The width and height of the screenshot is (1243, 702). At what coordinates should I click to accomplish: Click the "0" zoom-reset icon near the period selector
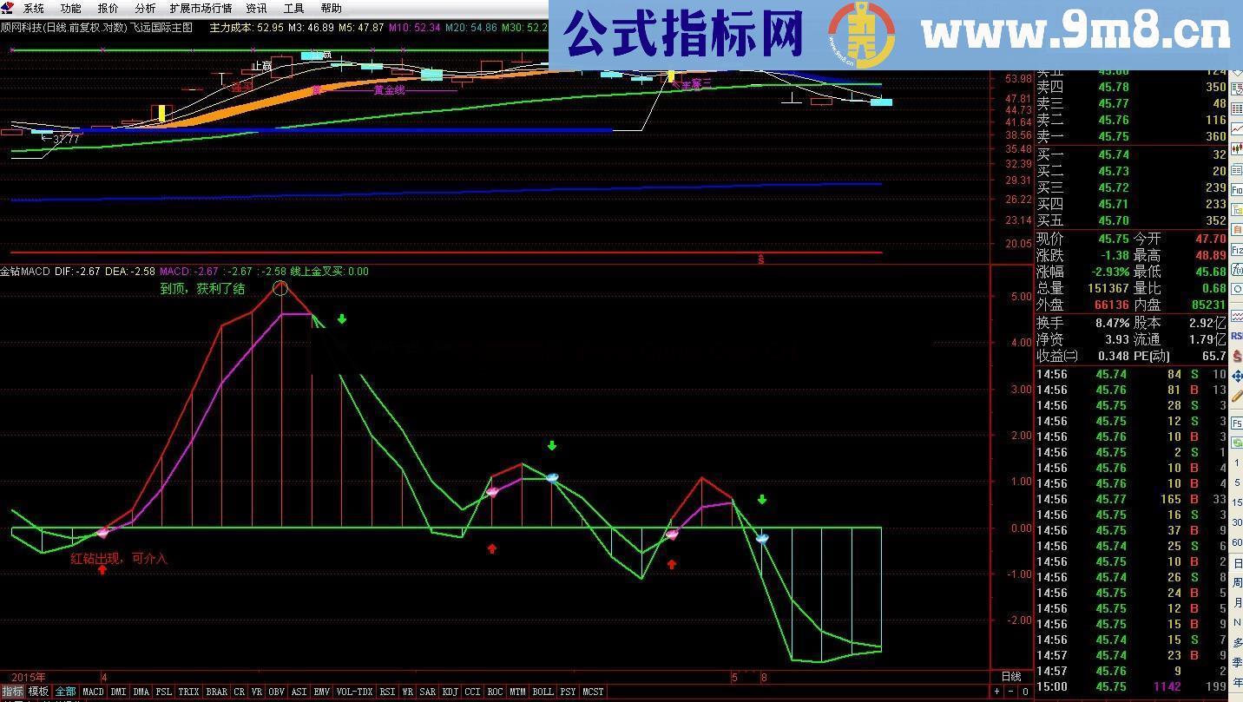click(x=1023, y=691)
